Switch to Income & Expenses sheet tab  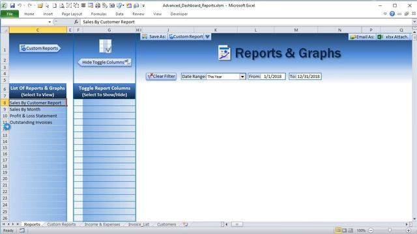tap(102, 224)
